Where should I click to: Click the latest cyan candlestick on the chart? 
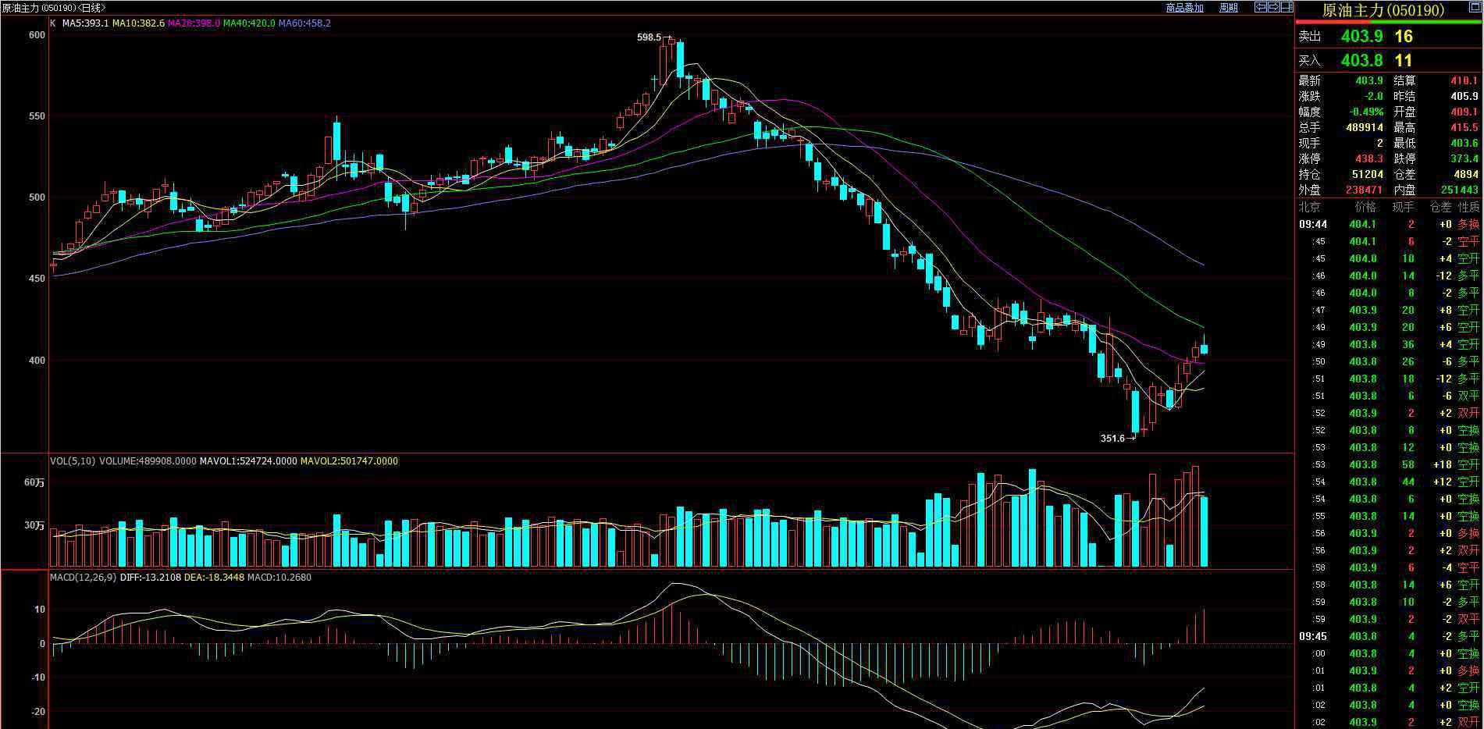[x=1204, y=349]
